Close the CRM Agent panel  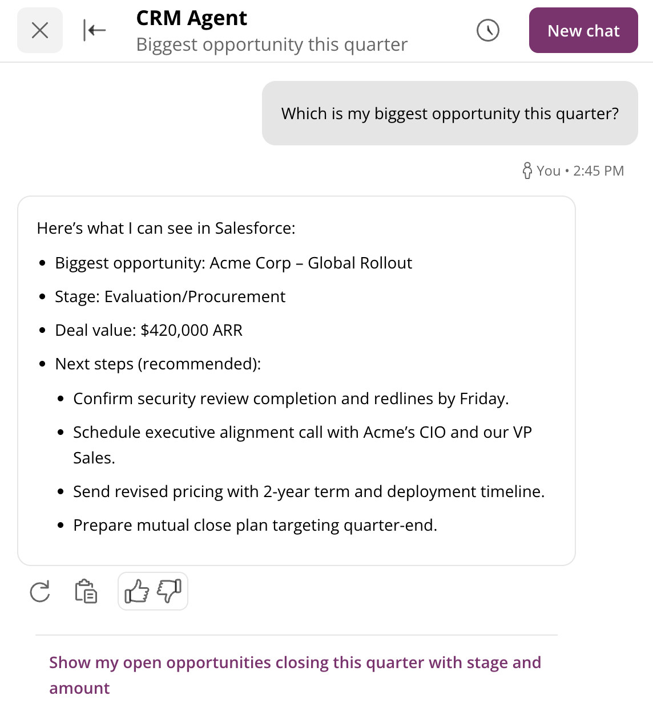(x=40, y=30)
